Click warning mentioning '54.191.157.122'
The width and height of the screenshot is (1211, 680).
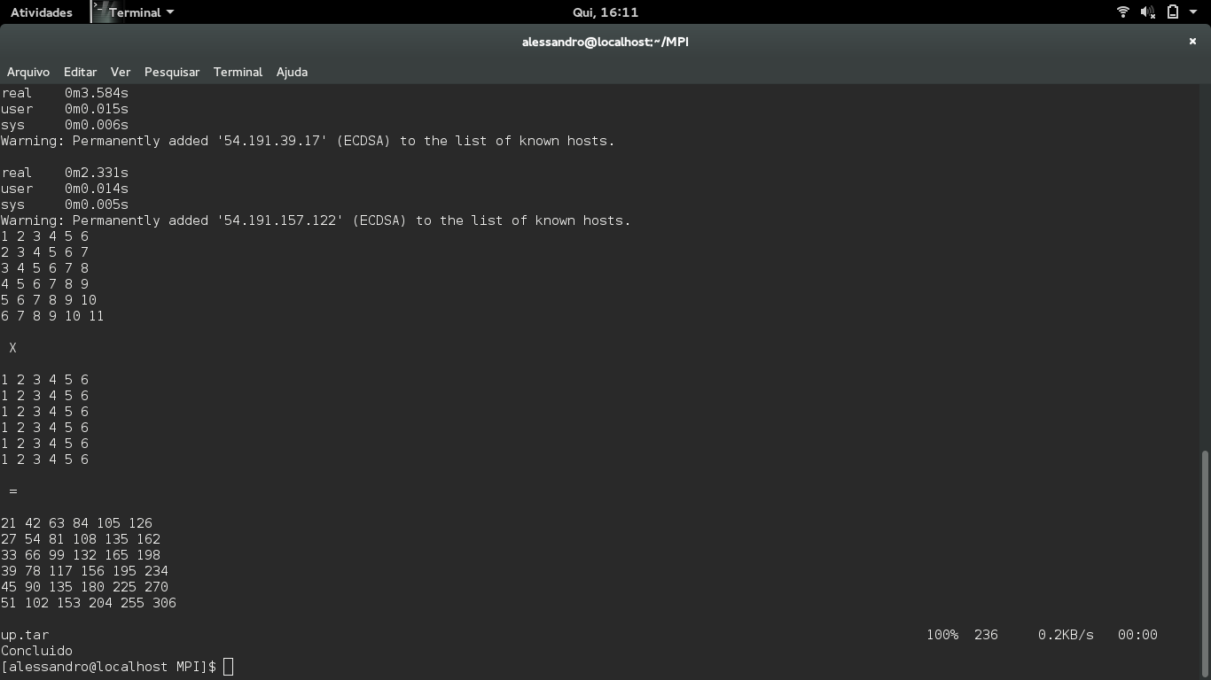(316, 220)
